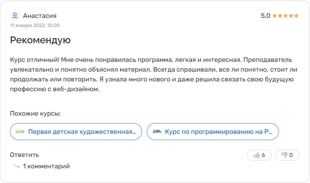
Task: Click the like count of 6
Action: pos(263,155)
